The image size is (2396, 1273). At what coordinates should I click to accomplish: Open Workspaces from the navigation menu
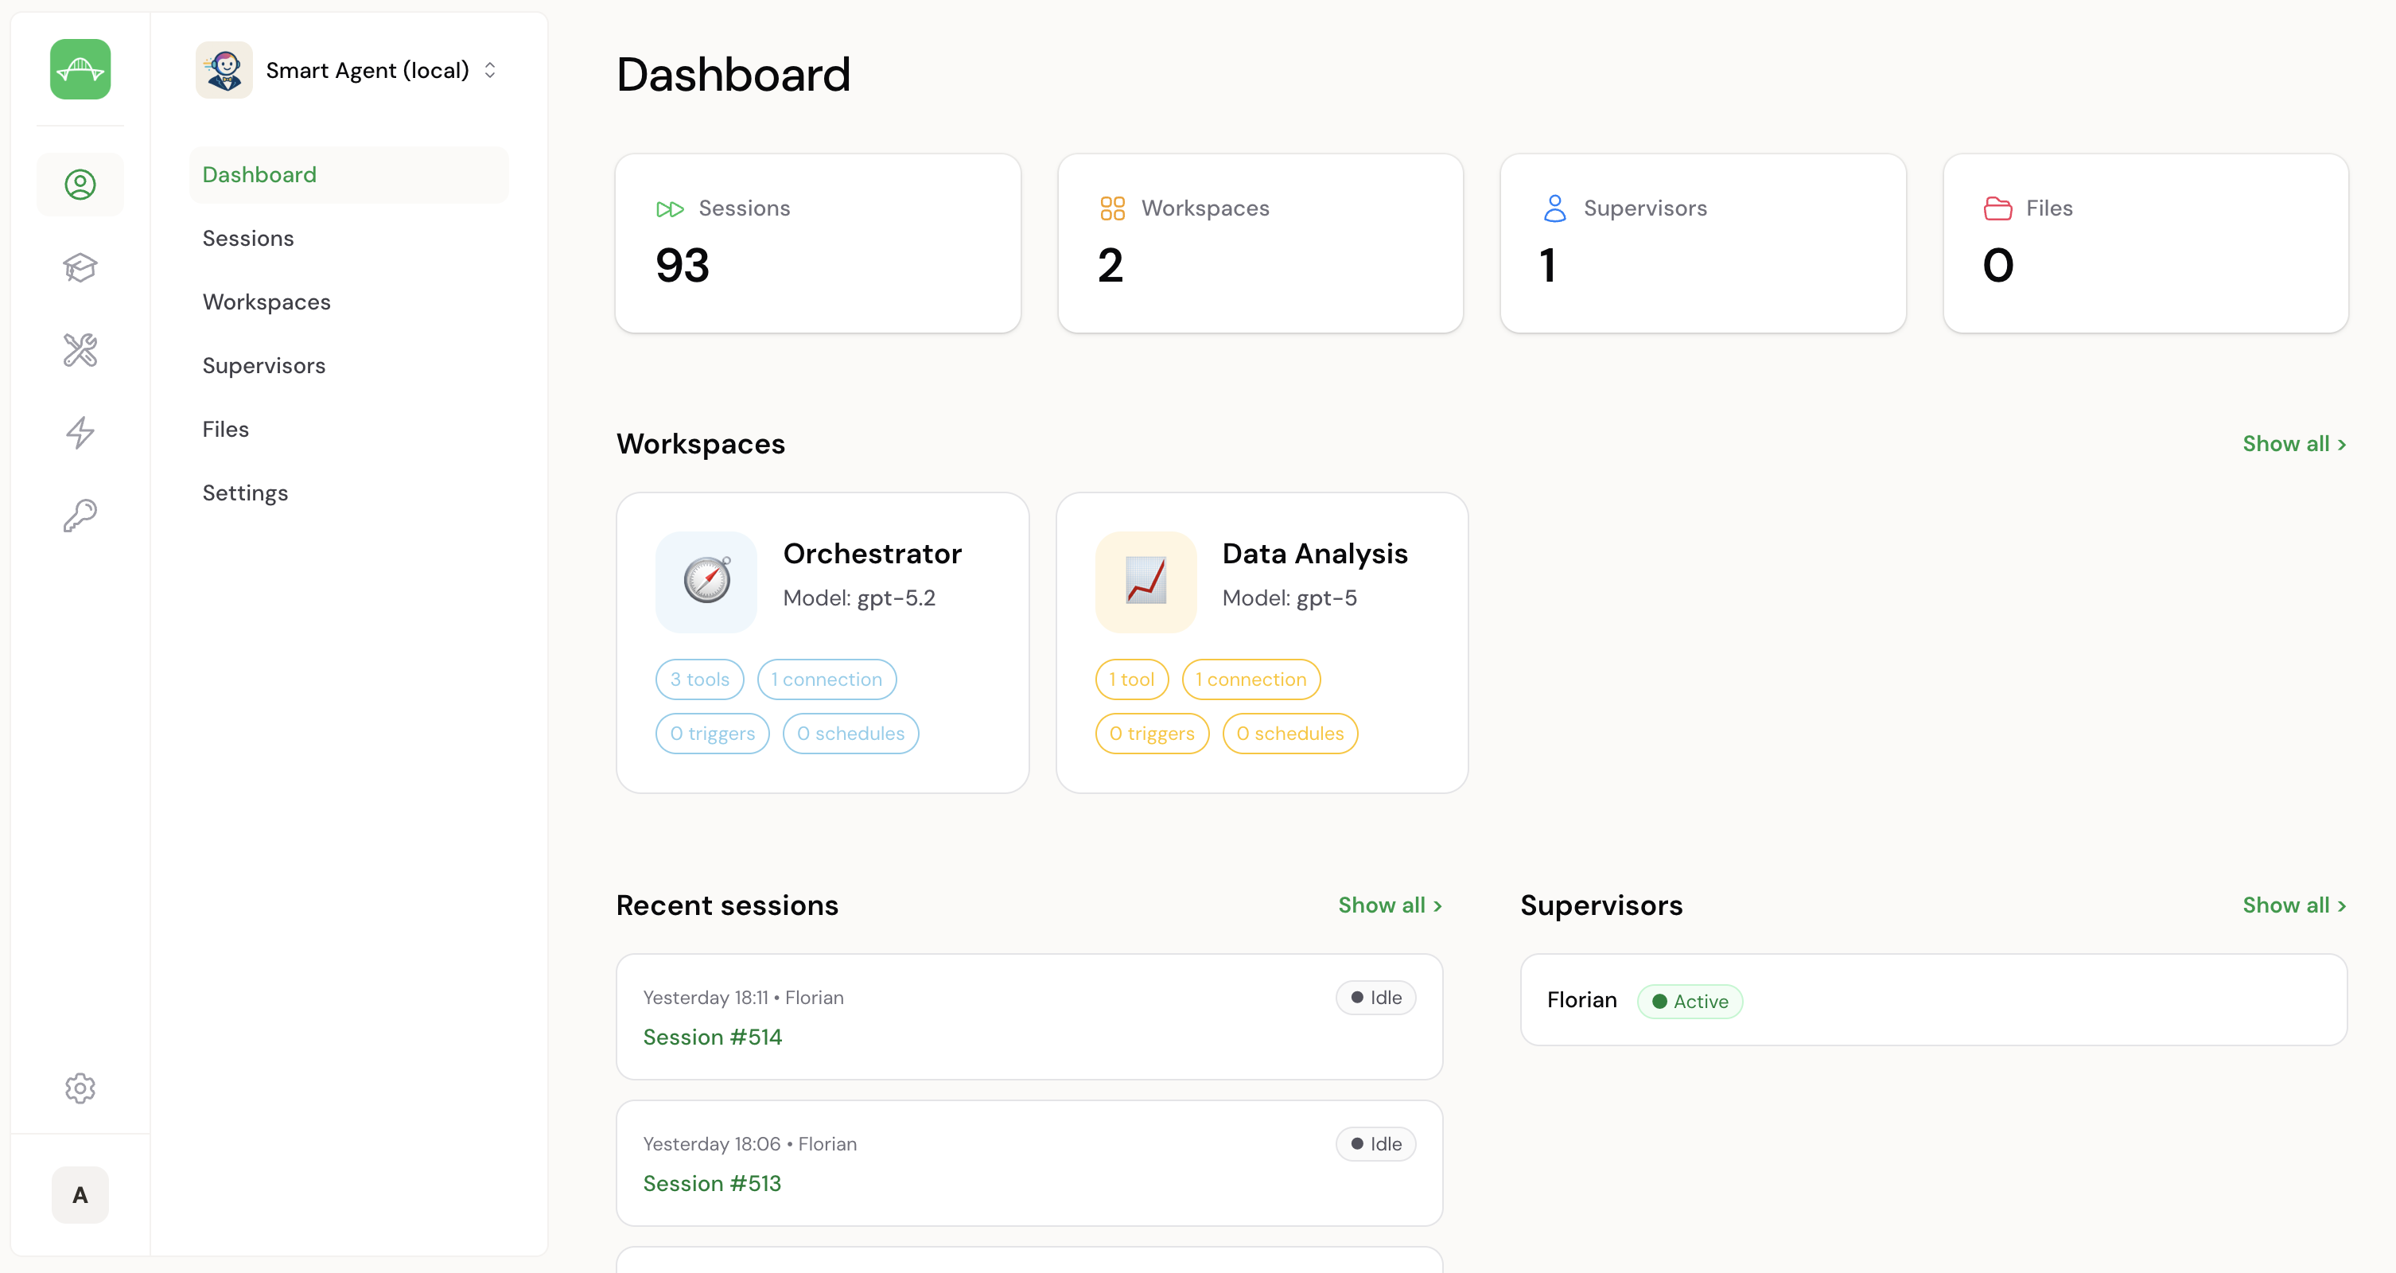click(x=266, y=302)
